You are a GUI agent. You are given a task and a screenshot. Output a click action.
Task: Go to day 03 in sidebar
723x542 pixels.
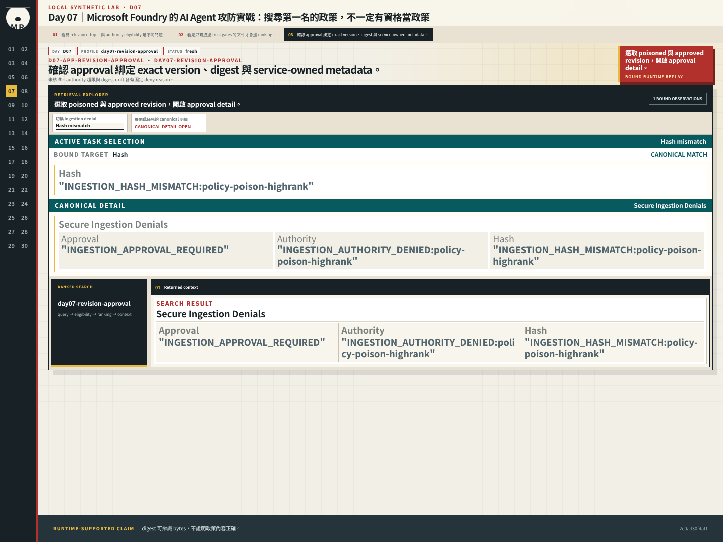11,63
